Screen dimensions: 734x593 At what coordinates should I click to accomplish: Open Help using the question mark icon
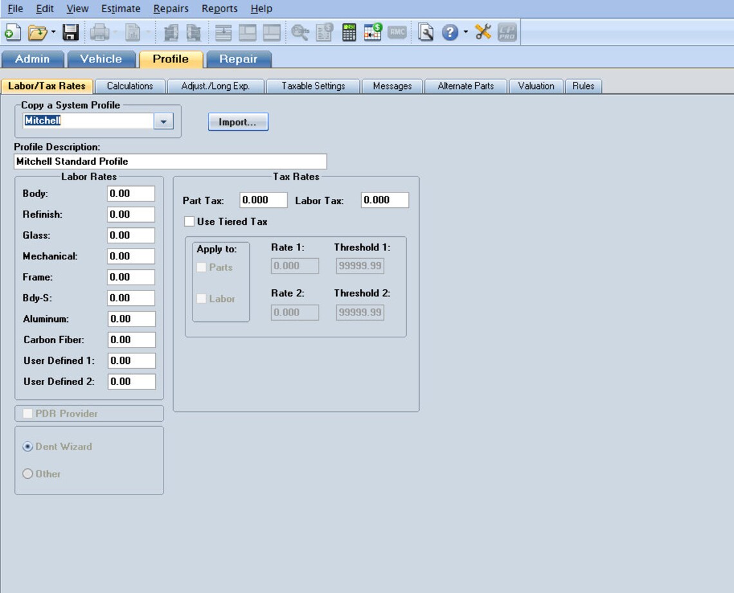coord(451,32)
